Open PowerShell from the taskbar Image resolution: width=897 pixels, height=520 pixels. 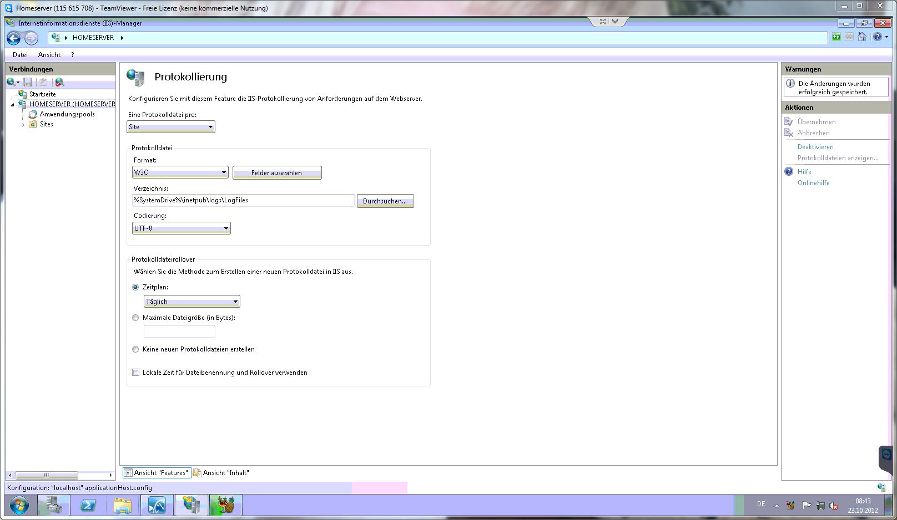(x=88, y=506)
